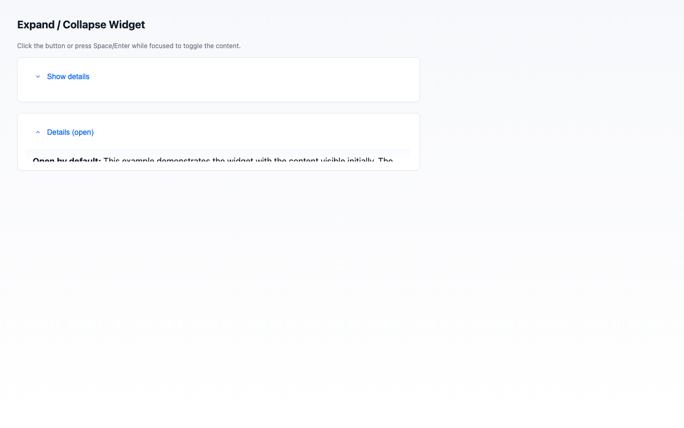684x428 pixels.
Task: Toggle visibility of the second widget's content
Action: point(70,132)
